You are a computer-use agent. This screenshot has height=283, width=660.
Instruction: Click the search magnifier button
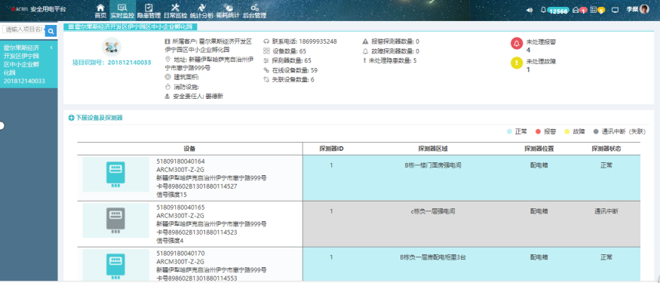pos(51,31)
